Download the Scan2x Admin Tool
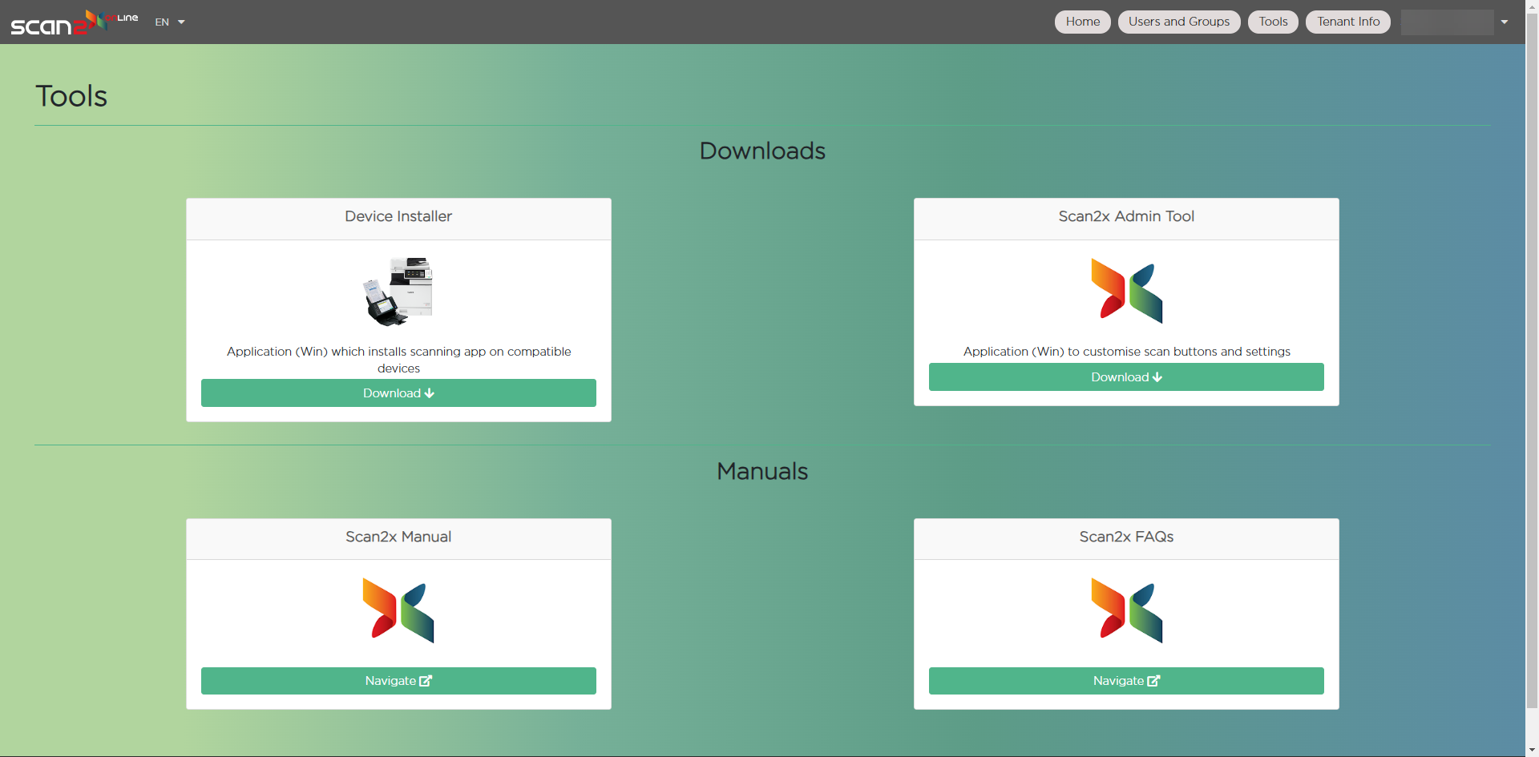 point(1126,377)
